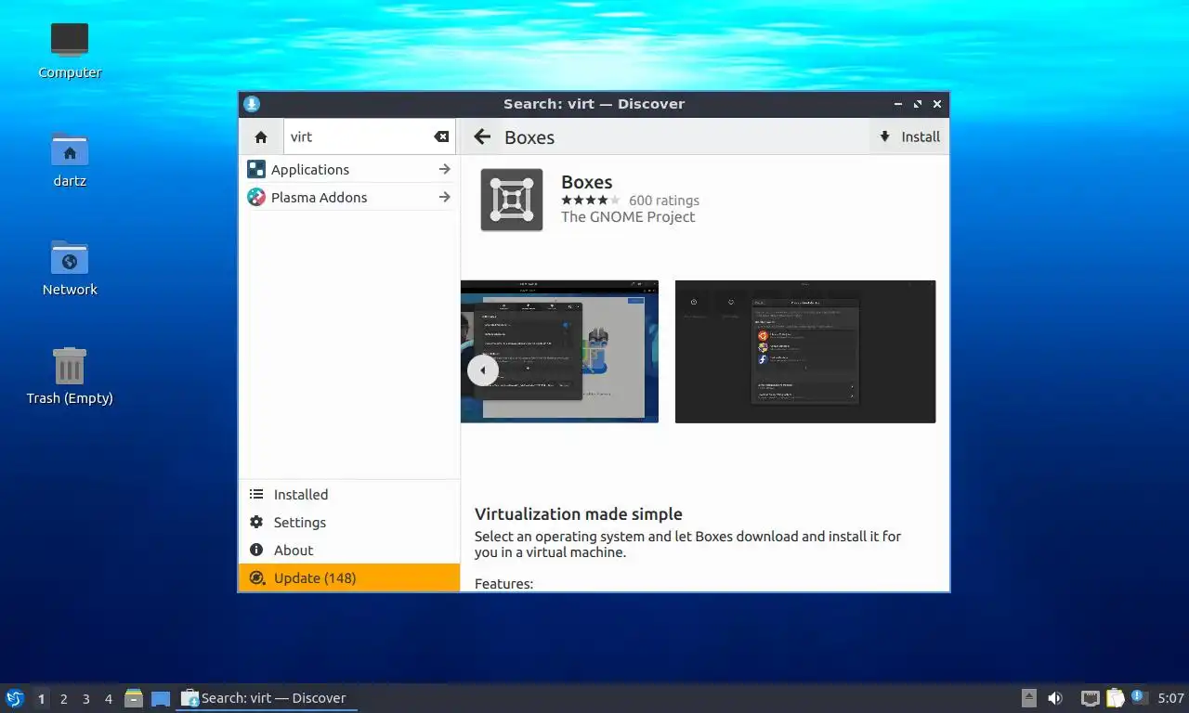The width and height of the screenshot is (1189, 713).
Task: Click the star rating of Boxes
Action: pyautogui.click(x=591, y=201)
